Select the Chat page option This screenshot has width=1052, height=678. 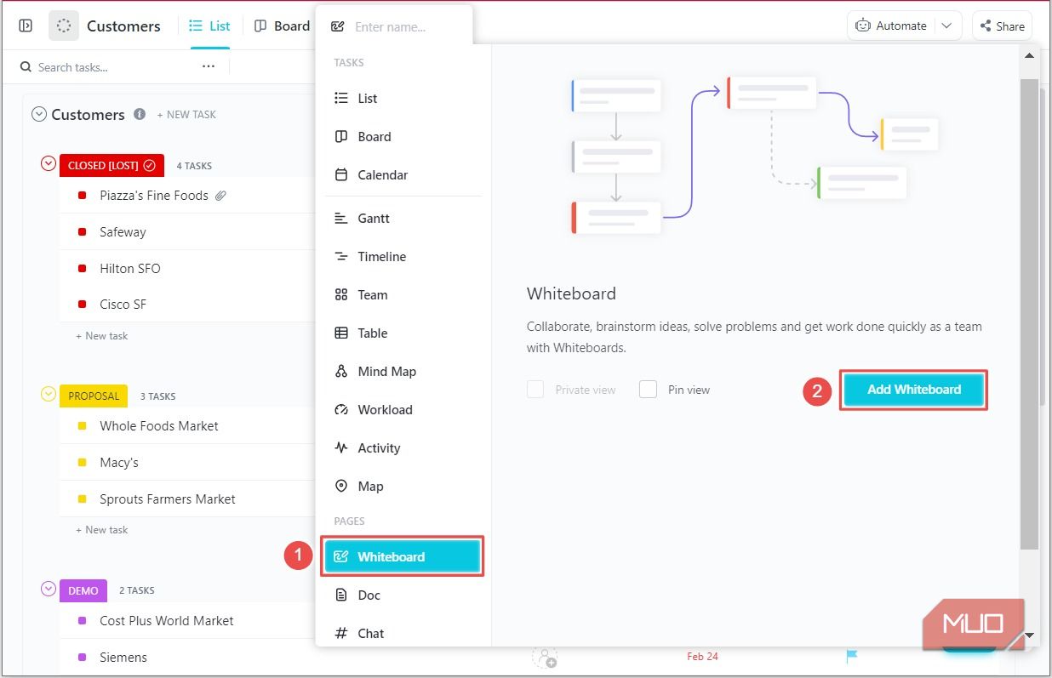point(403,633)
